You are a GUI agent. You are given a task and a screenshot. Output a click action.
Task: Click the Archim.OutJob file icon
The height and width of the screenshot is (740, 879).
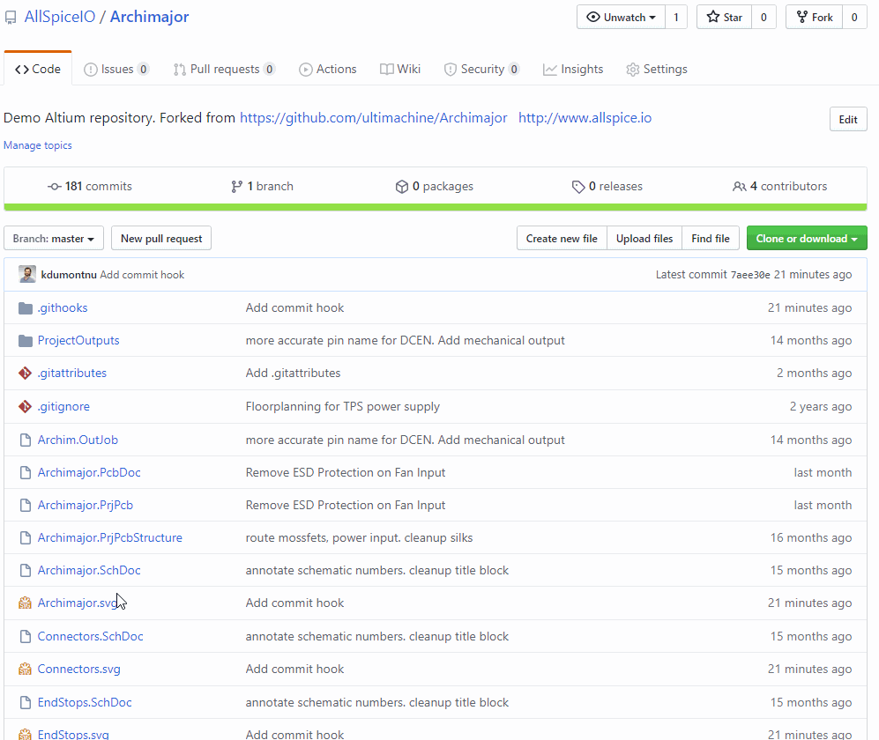26,440
